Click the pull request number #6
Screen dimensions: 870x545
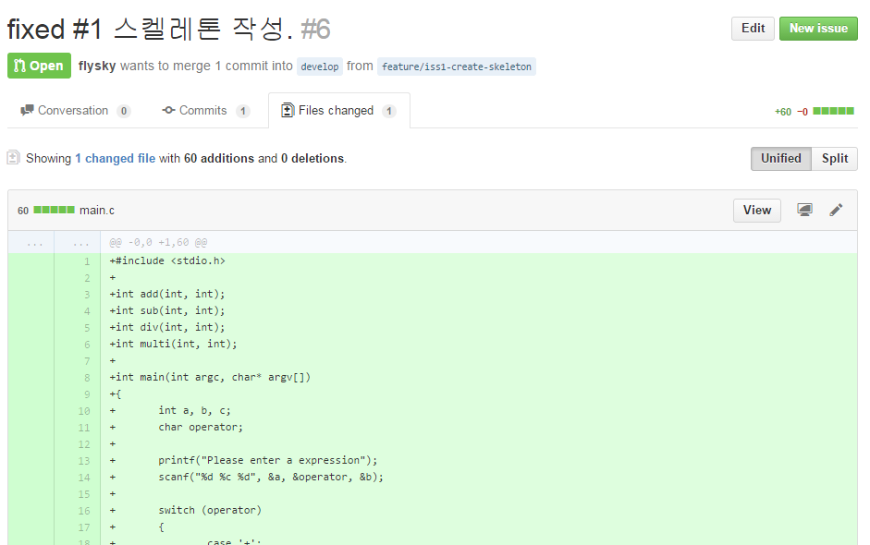315,29
